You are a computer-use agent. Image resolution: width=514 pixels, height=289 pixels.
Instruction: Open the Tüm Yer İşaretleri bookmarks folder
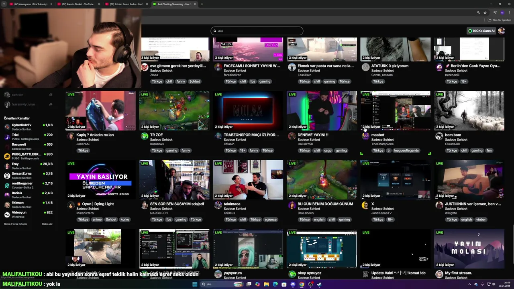pyautogui.click(x=500, y=20)
